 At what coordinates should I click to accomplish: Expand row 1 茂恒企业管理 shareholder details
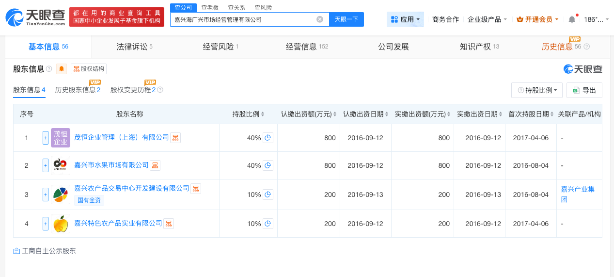(46, 138)
